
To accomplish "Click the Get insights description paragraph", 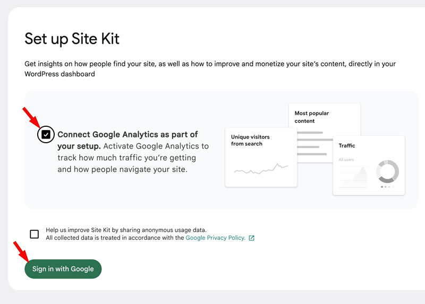I will click(210, 69).
